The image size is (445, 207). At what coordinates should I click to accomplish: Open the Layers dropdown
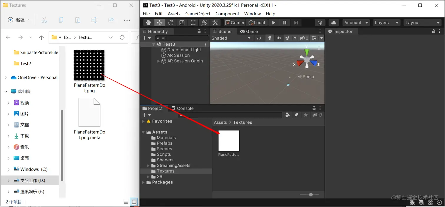pyautogui.click(x=387, y=23)
